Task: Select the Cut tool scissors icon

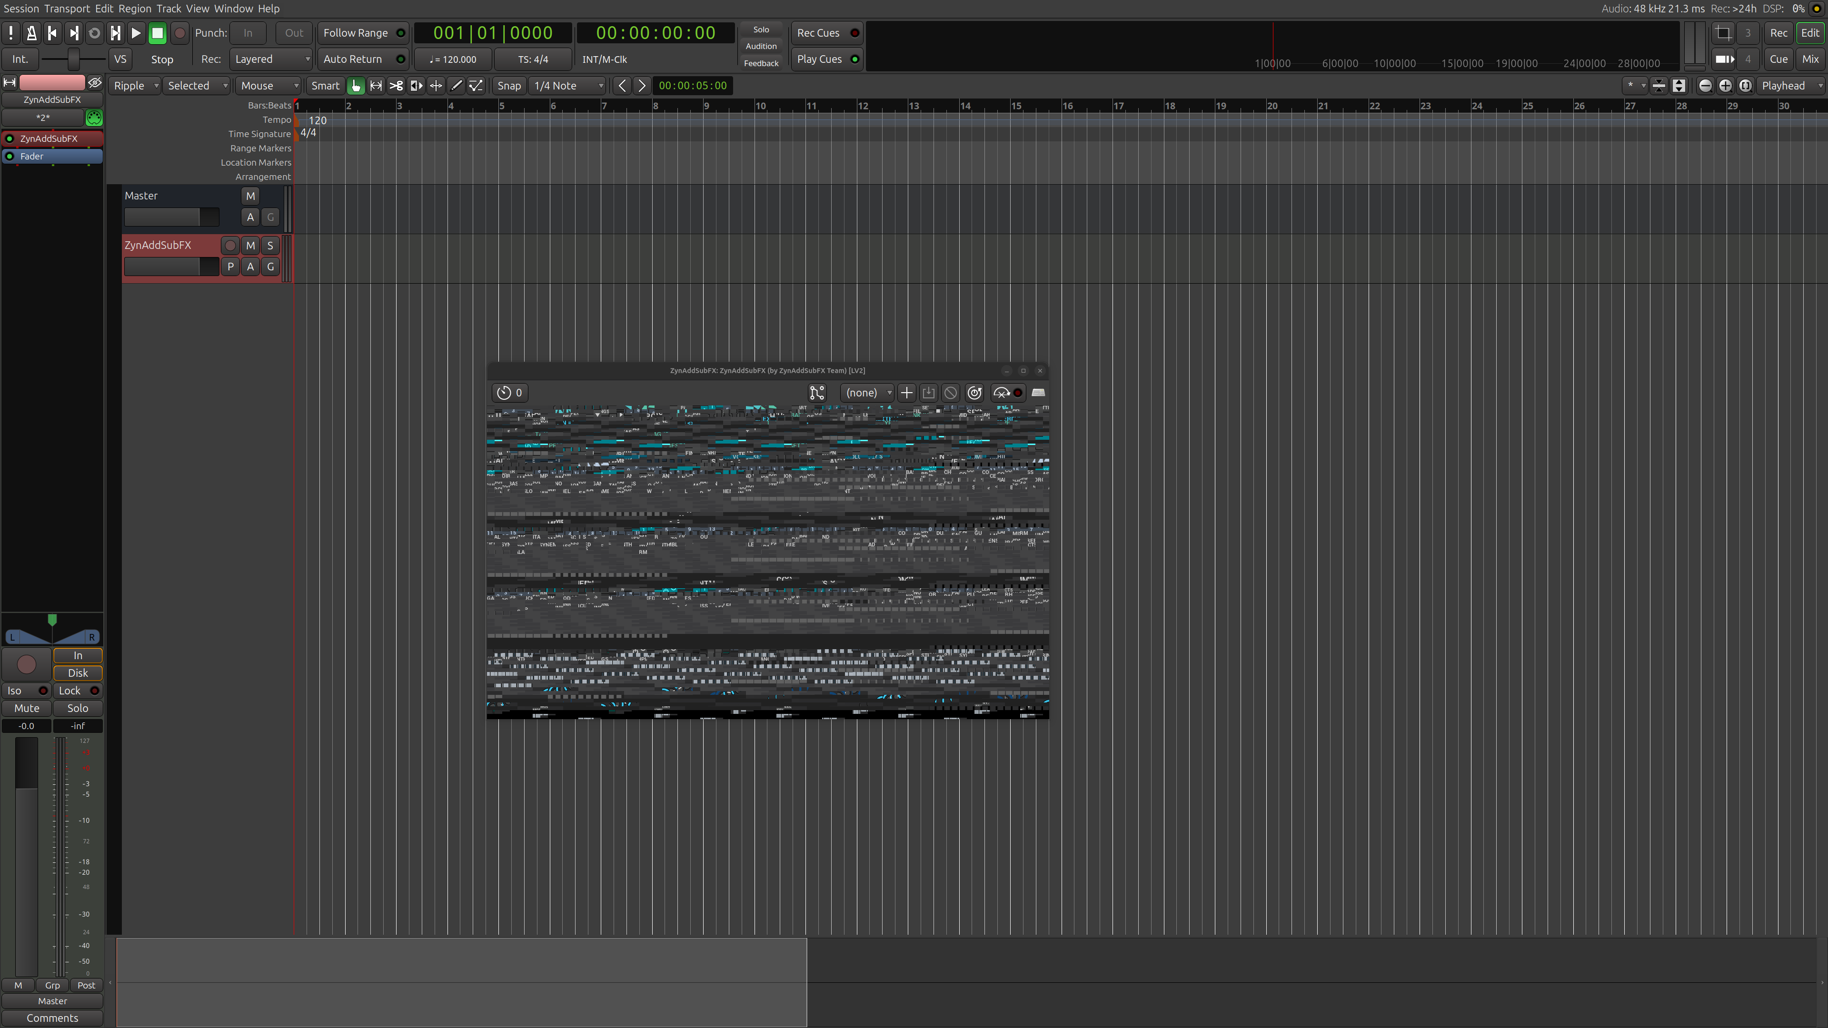Action: 396,86
